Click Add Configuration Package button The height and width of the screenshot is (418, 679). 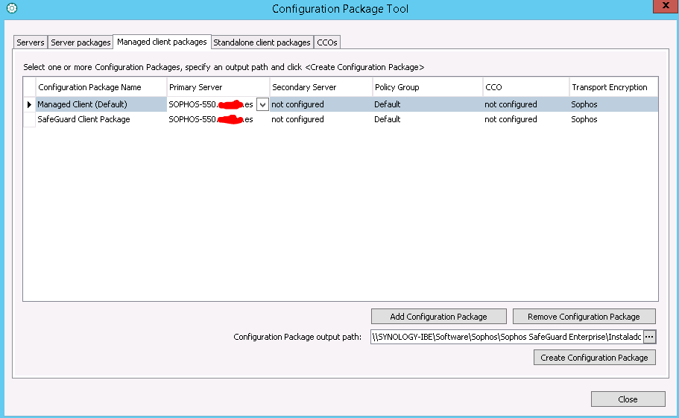tap(438, 317)
